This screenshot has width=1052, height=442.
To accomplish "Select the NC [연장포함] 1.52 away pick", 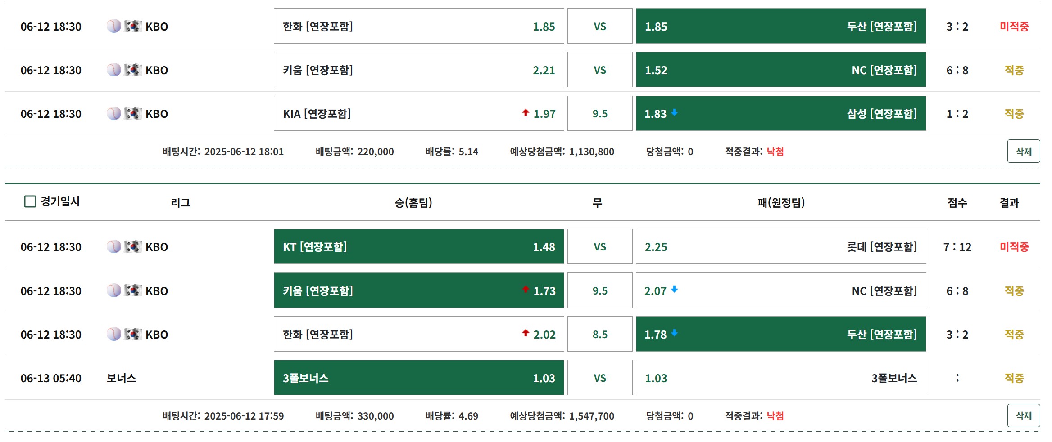I will click(x=780, y=70).
